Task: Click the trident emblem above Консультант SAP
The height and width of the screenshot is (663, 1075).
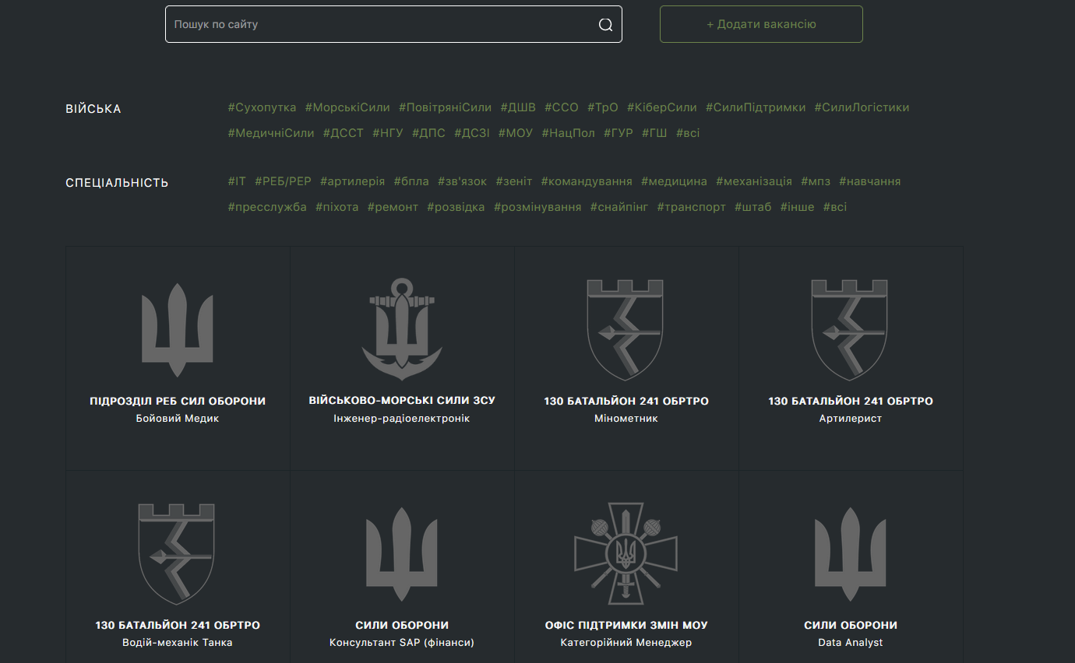Action: tap(402, 554)
